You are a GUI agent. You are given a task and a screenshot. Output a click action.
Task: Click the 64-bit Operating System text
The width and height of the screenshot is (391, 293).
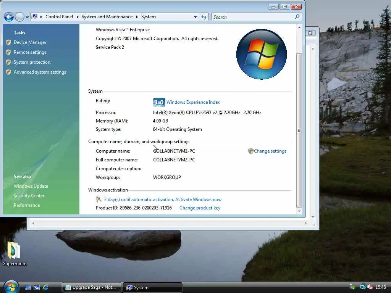pos(177,129)
